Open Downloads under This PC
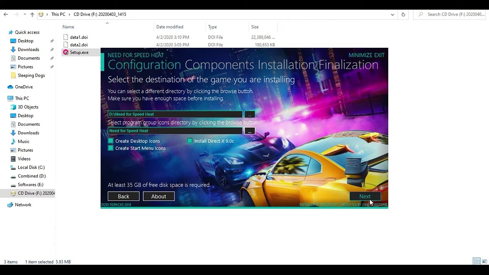Image resolution: width=489 pixels, height=275 pixels. (x=28, y=133)
